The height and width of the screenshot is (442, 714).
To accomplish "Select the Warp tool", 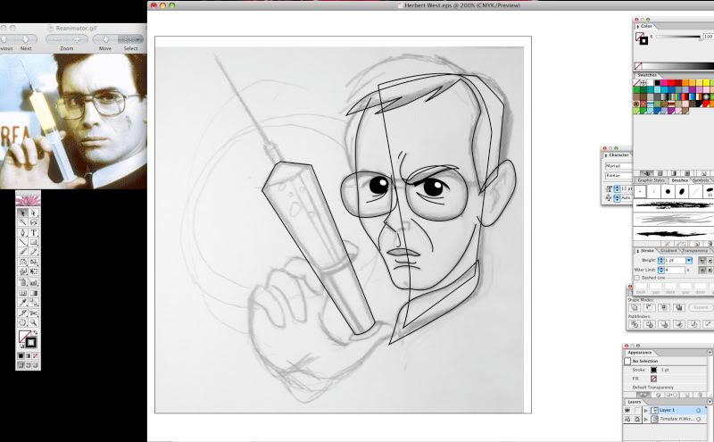I will point(22,271).
